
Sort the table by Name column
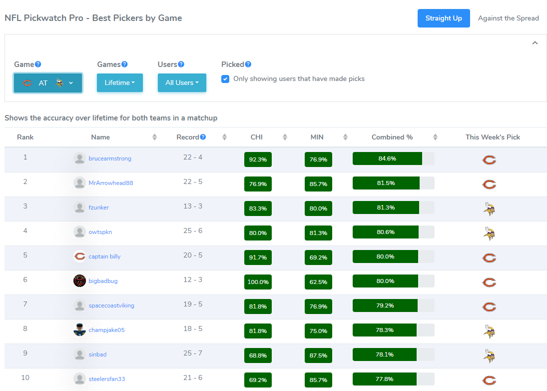point(154,137)
